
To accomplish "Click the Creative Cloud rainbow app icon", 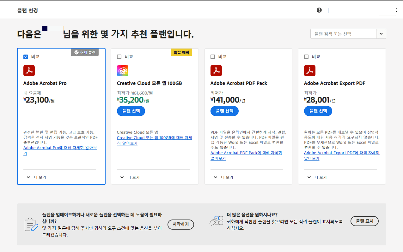I will [123, 71].
